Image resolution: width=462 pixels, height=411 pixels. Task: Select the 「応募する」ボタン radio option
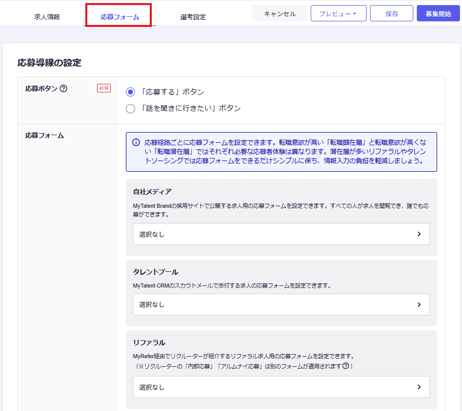tap(130, 92)
